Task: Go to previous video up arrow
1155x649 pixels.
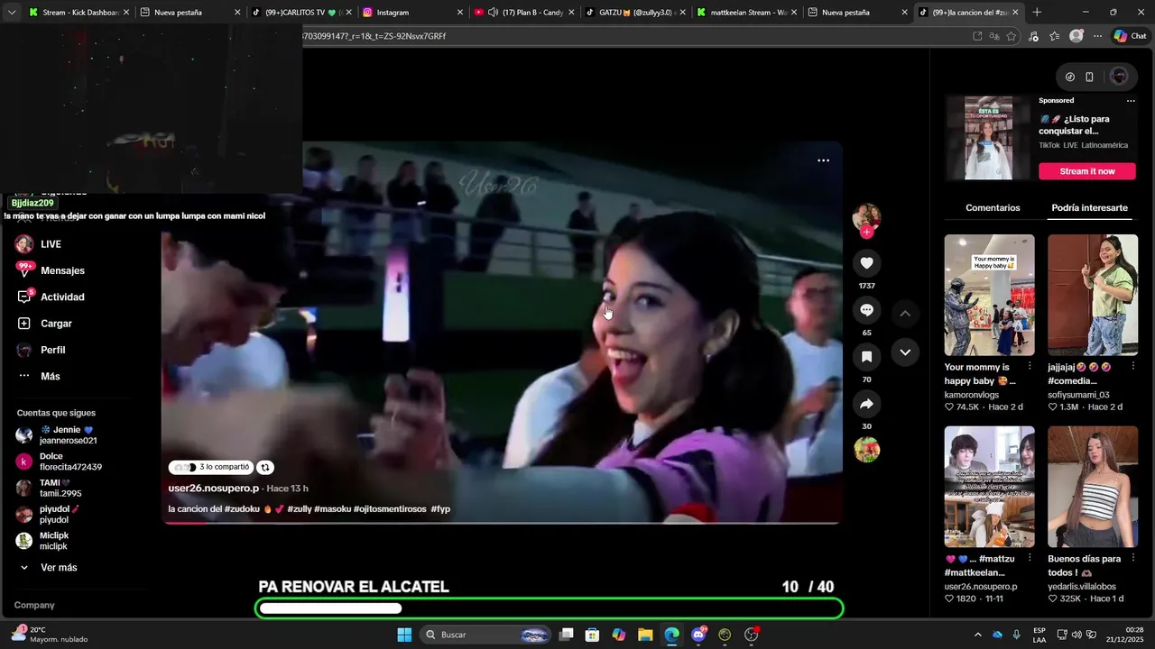Action: pos(905,313)
